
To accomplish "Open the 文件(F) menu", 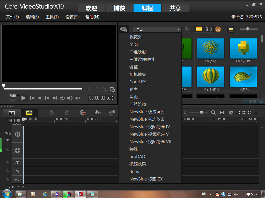I will 12,17.
